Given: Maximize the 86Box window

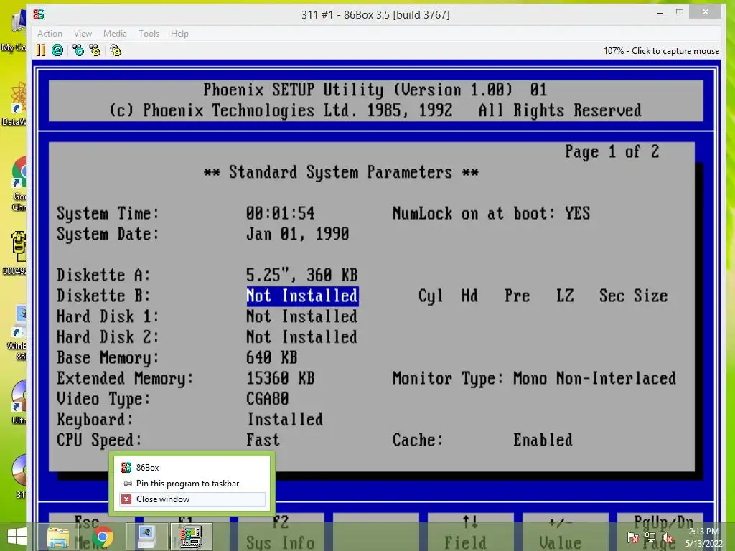Looking at the screenshot, I should point(680,12).
